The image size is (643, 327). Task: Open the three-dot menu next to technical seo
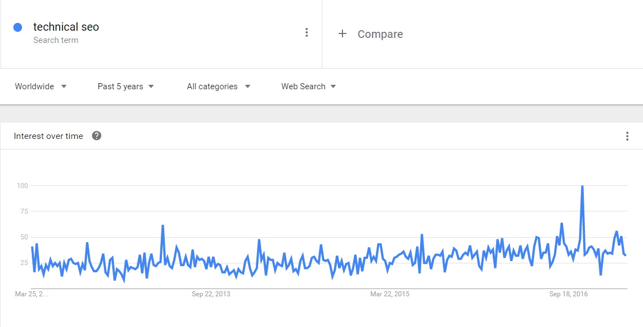(x=307, y=32)
